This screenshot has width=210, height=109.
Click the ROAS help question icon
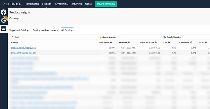(x=206, y=43)
